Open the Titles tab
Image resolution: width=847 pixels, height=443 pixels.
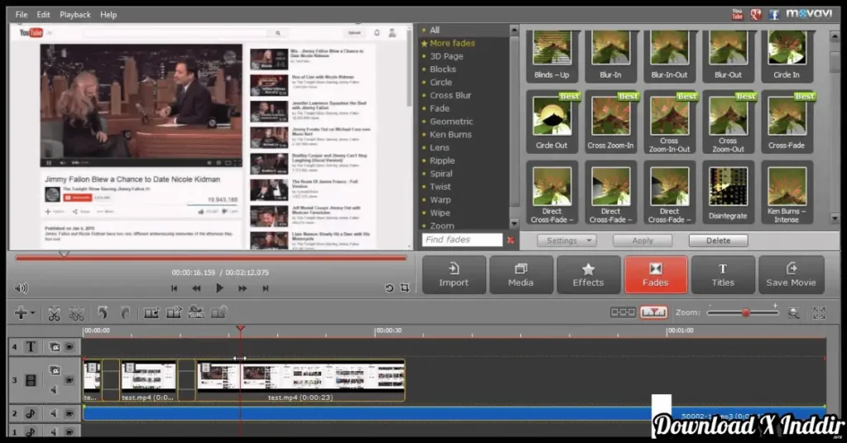(x=723, y=274)
